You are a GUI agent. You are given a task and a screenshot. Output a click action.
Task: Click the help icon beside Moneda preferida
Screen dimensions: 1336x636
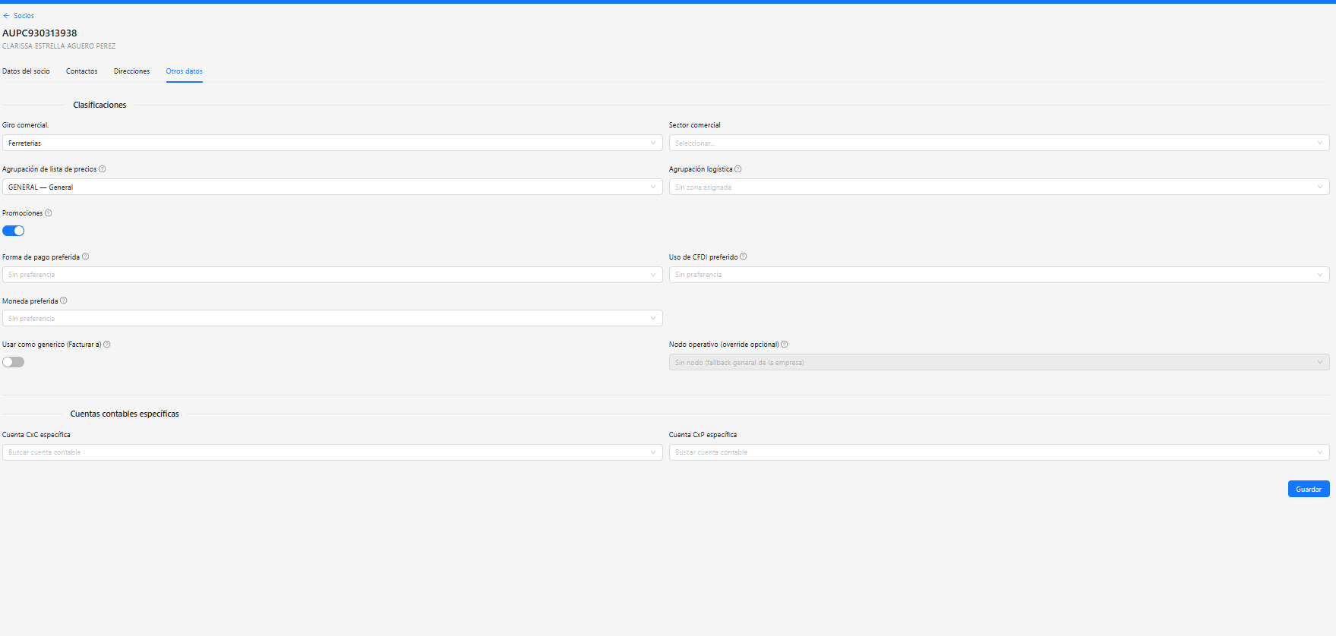click(x=64, y=301)
